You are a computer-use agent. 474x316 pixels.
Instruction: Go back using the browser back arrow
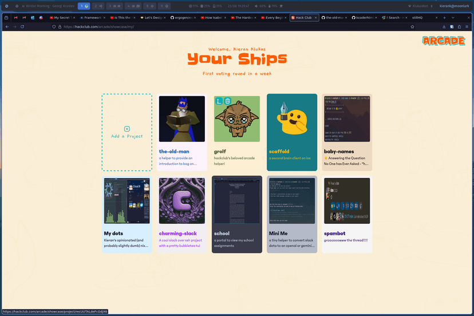(7, 26)
